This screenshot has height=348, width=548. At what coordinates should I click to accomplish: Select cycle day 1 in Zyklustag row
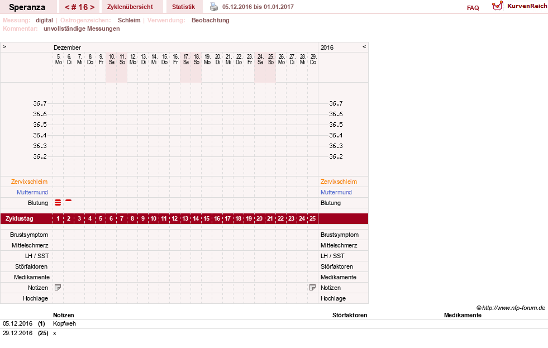click(58, 219)
